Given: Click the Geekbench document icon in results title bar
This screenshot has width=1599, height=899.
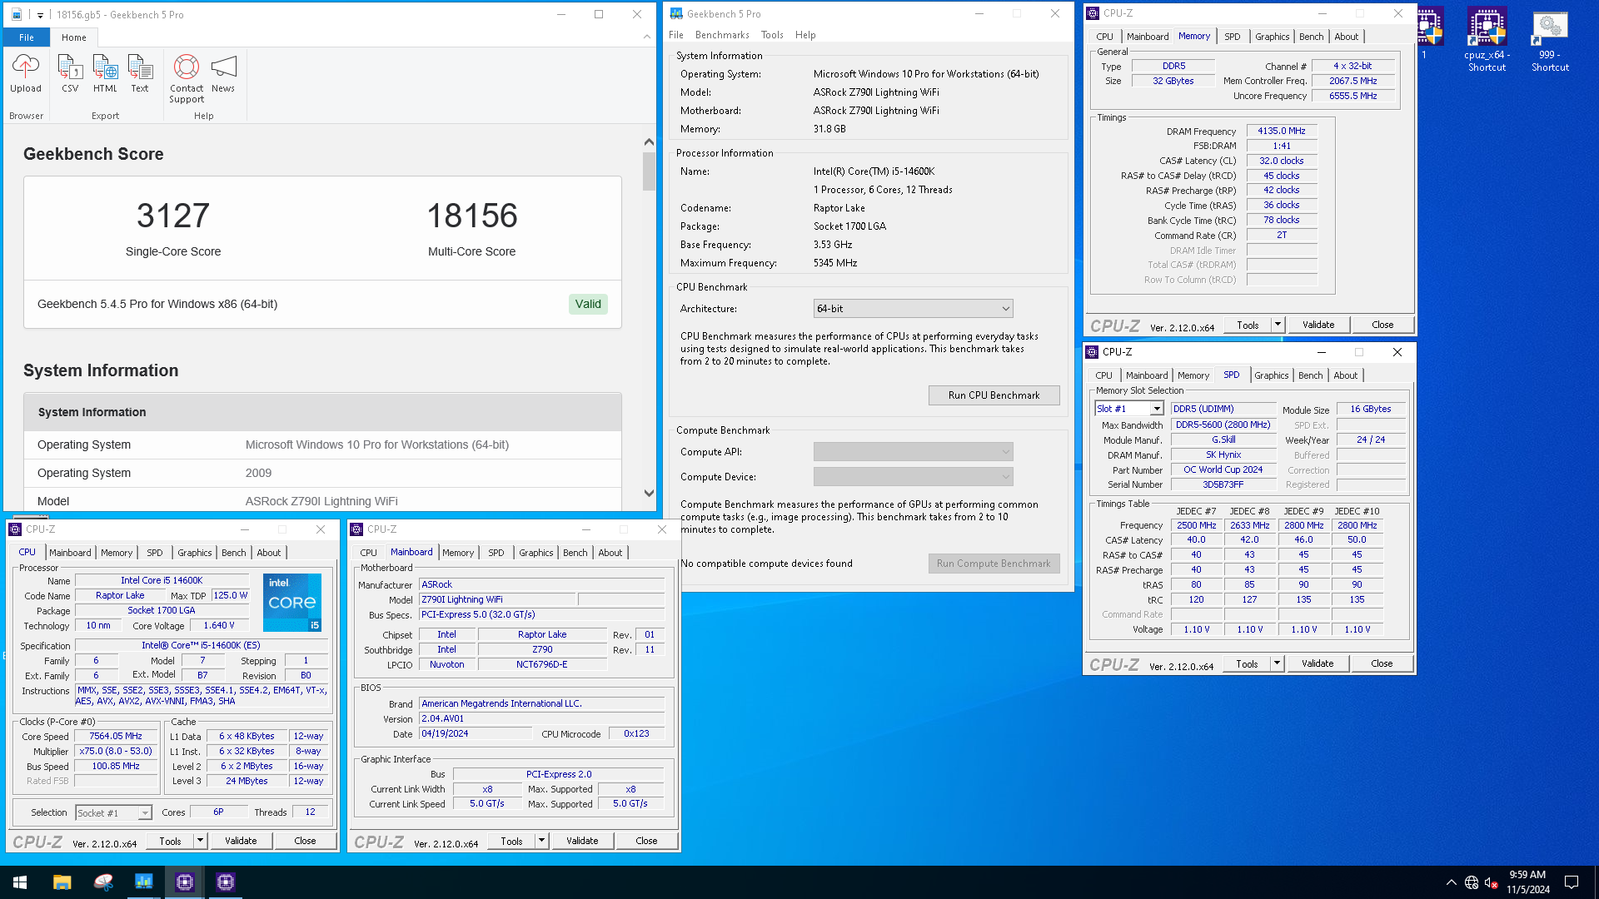Looking at the screenshot, I should [16, 15].
